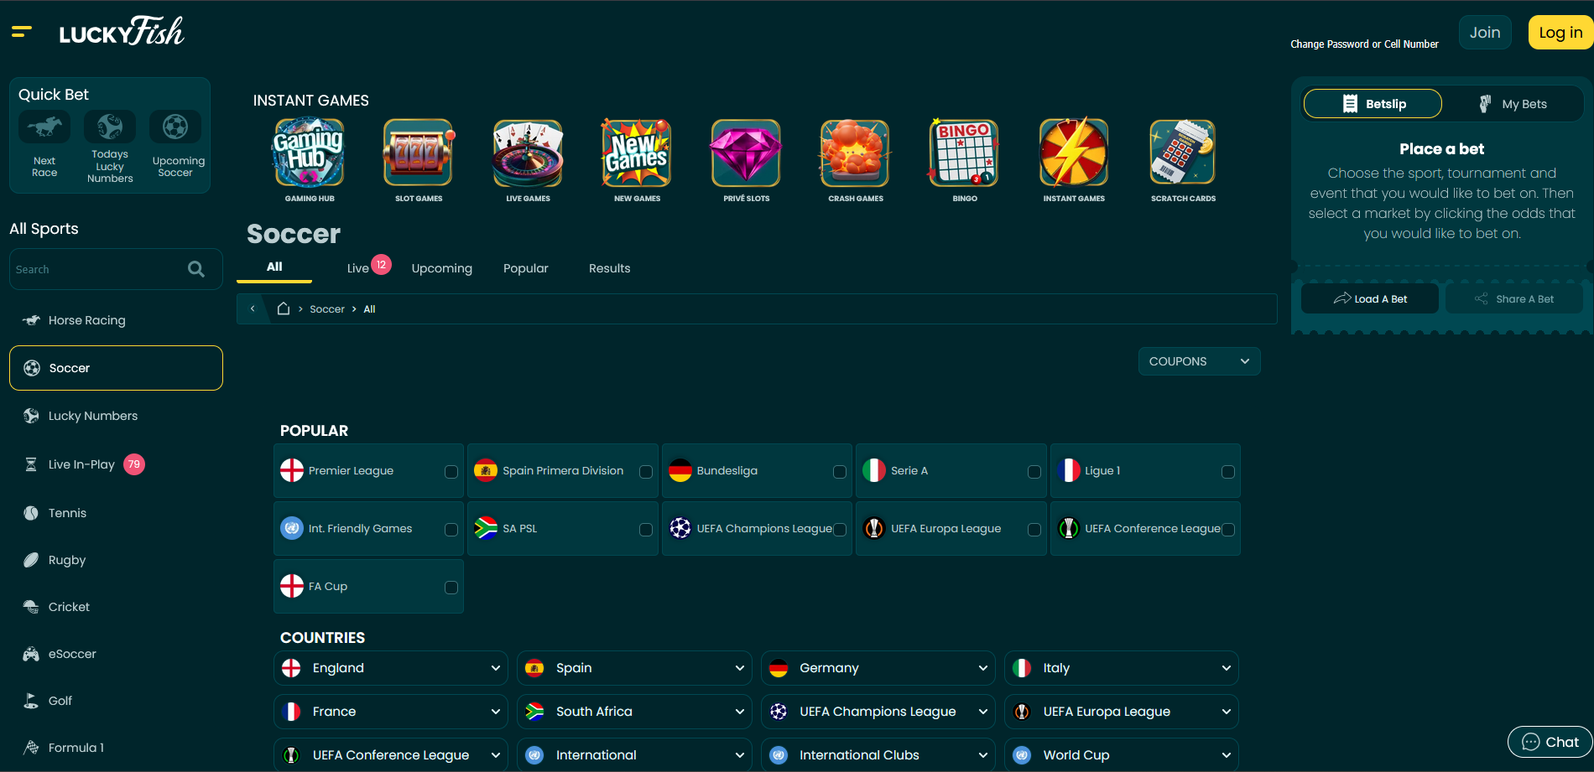The width and height of the screenshot is (1594, 772).
Task: Check the SA PSL checkbox
Action: click(645, 530)
